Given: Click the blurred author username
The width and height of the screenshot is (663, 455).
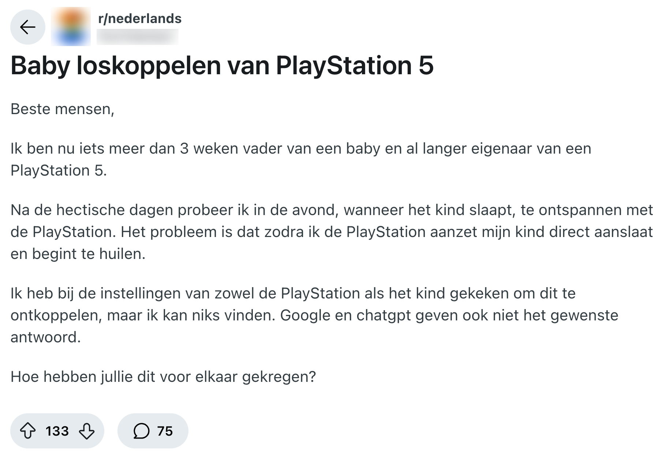Looking at the screenshot, I should tap(137, 37).
